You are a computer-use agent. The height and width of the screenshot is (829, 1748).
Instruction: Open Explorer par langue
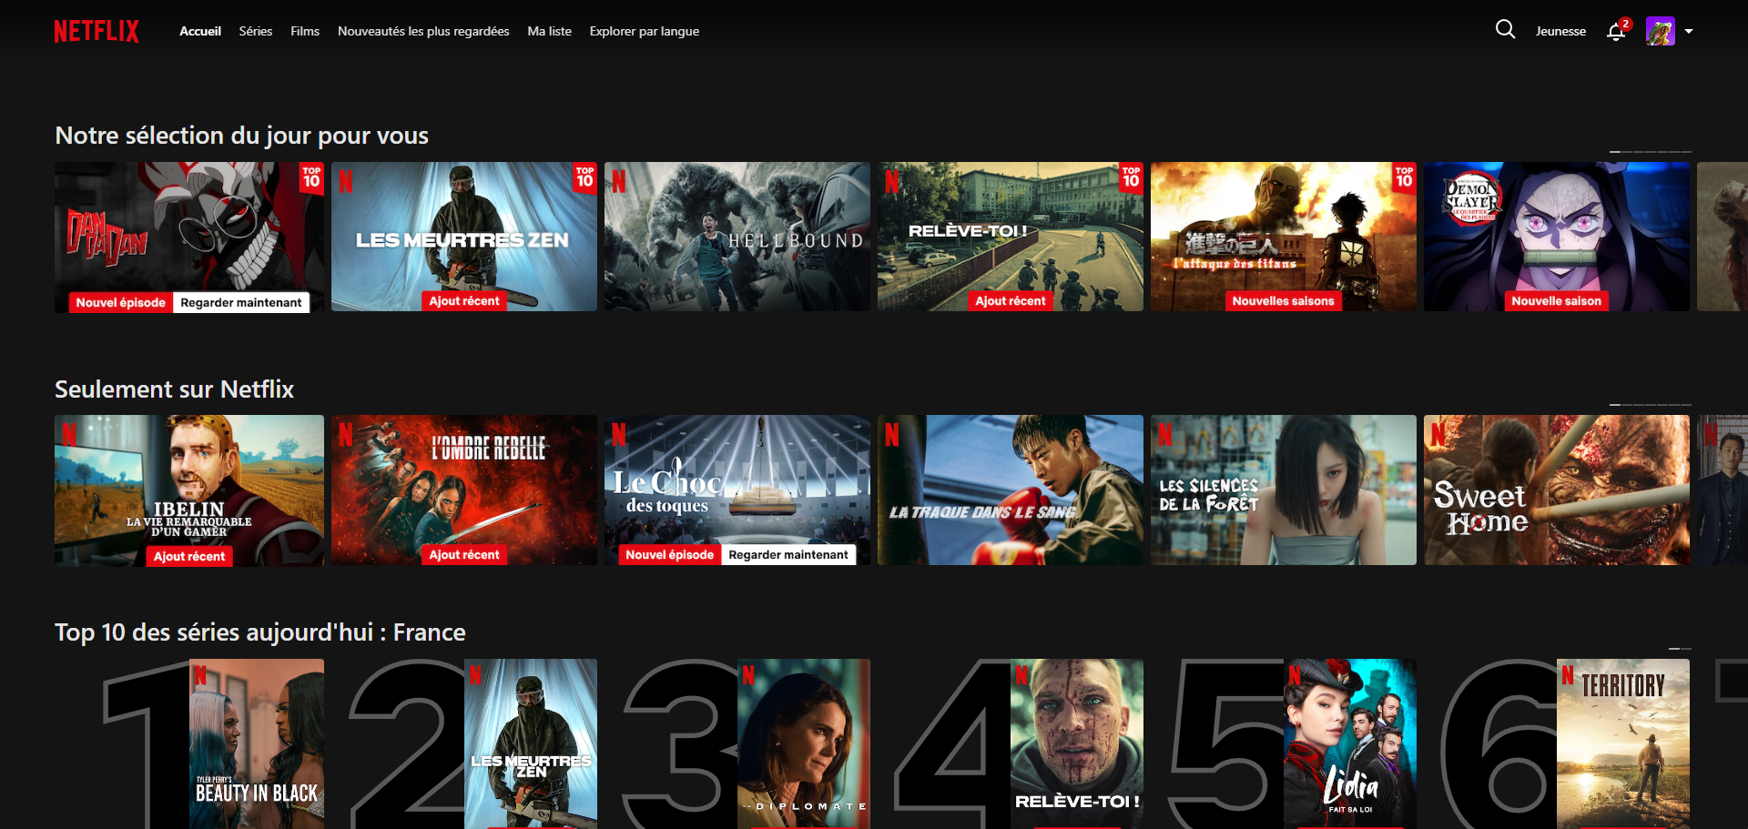coord(645,31)
